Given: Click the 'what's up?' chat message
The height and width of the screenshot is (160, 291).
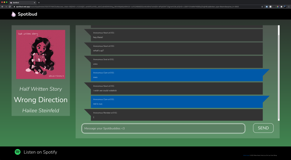Looking at the screenshot, I should [x=177, y=49].
